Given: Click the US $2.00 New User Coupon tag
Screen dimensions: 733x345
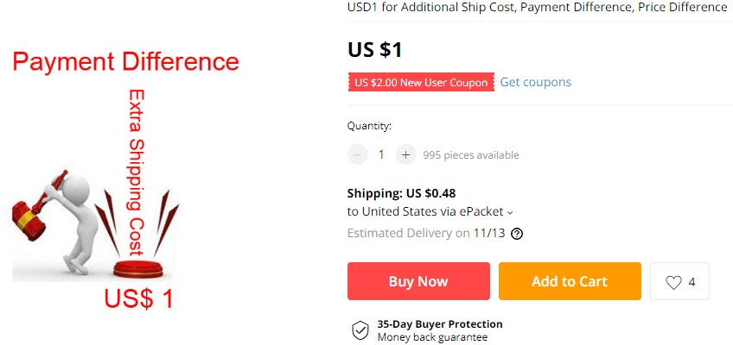Looking at the screenshot, I should (x=421, y=82).
